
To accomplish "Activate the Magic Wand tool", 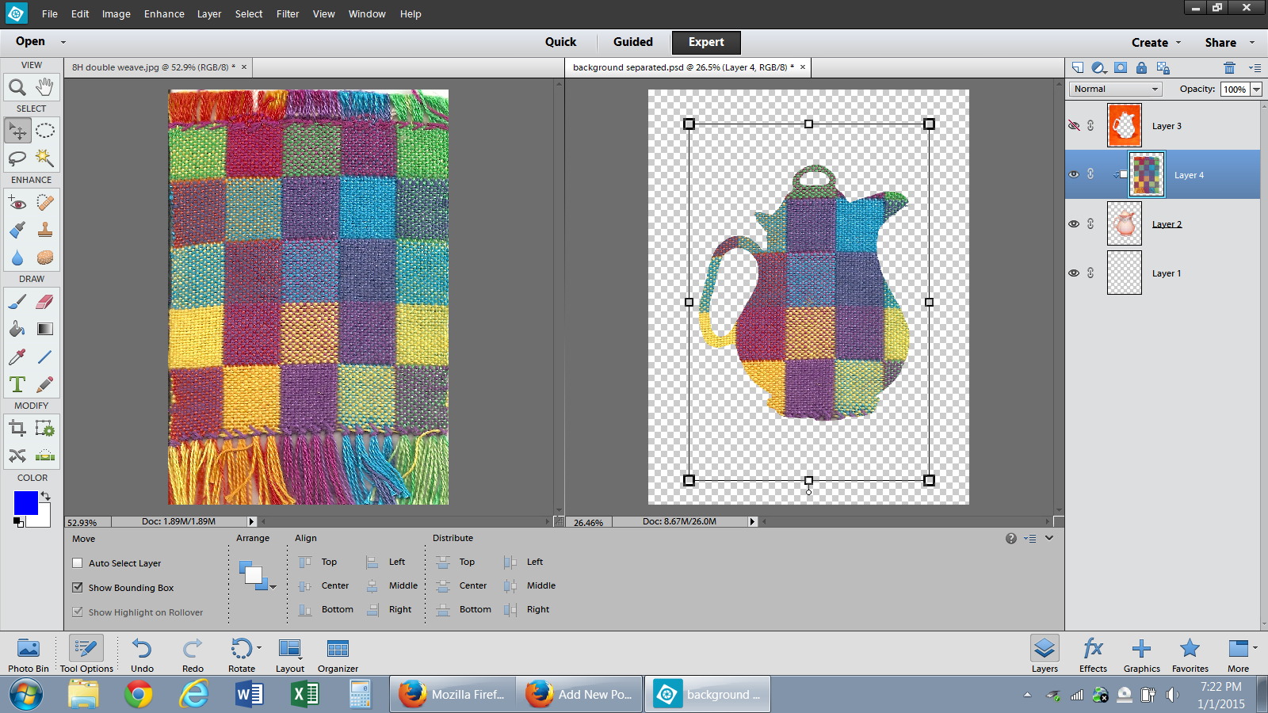I will click(x=45, y=158).
